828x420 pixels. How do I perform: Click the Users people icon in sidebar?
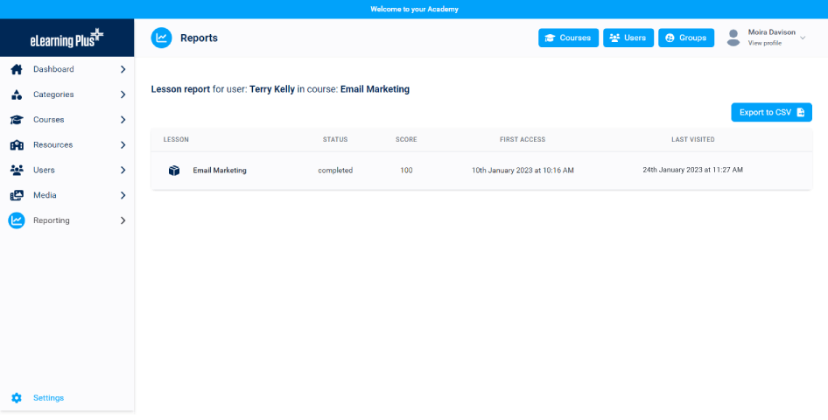[x=17, y=170]
